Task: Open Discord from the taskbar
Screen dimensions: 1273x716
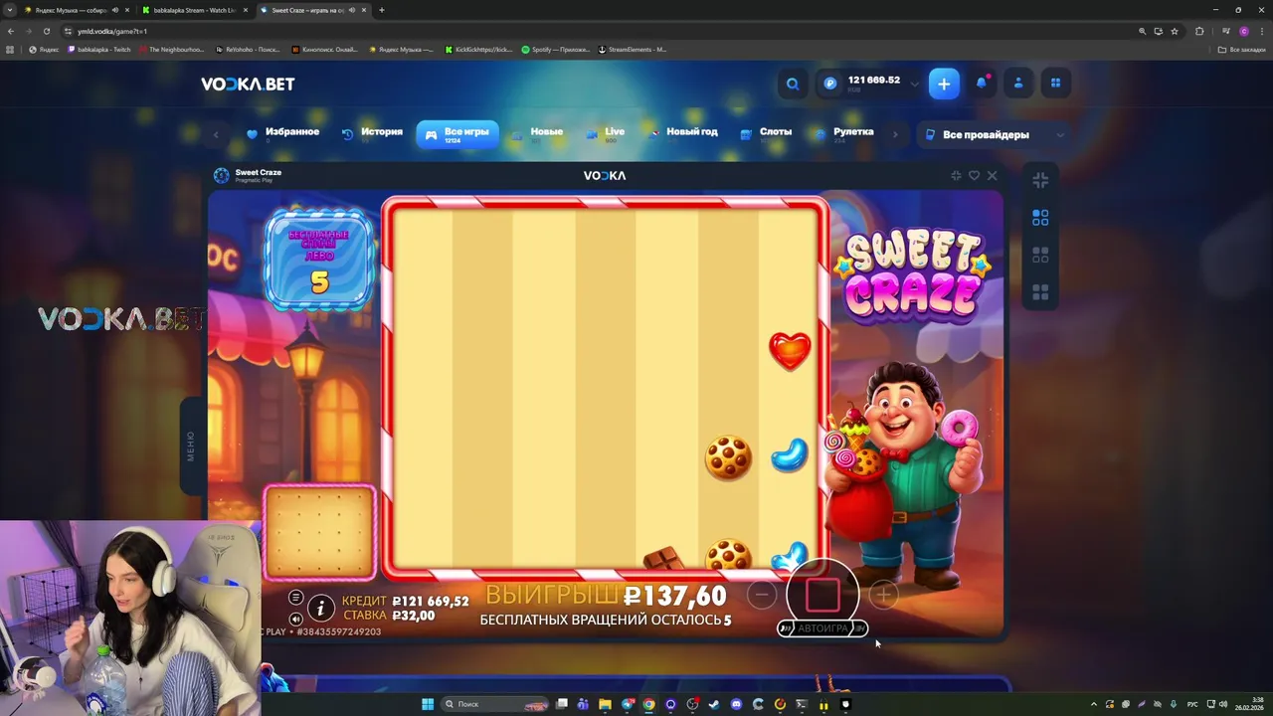Action: point(736,704)
